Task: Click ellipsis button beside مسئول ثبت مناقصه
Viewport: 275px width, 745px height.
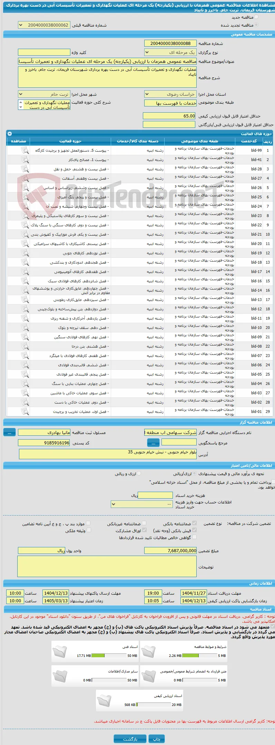Action: [x=9, y=432]
